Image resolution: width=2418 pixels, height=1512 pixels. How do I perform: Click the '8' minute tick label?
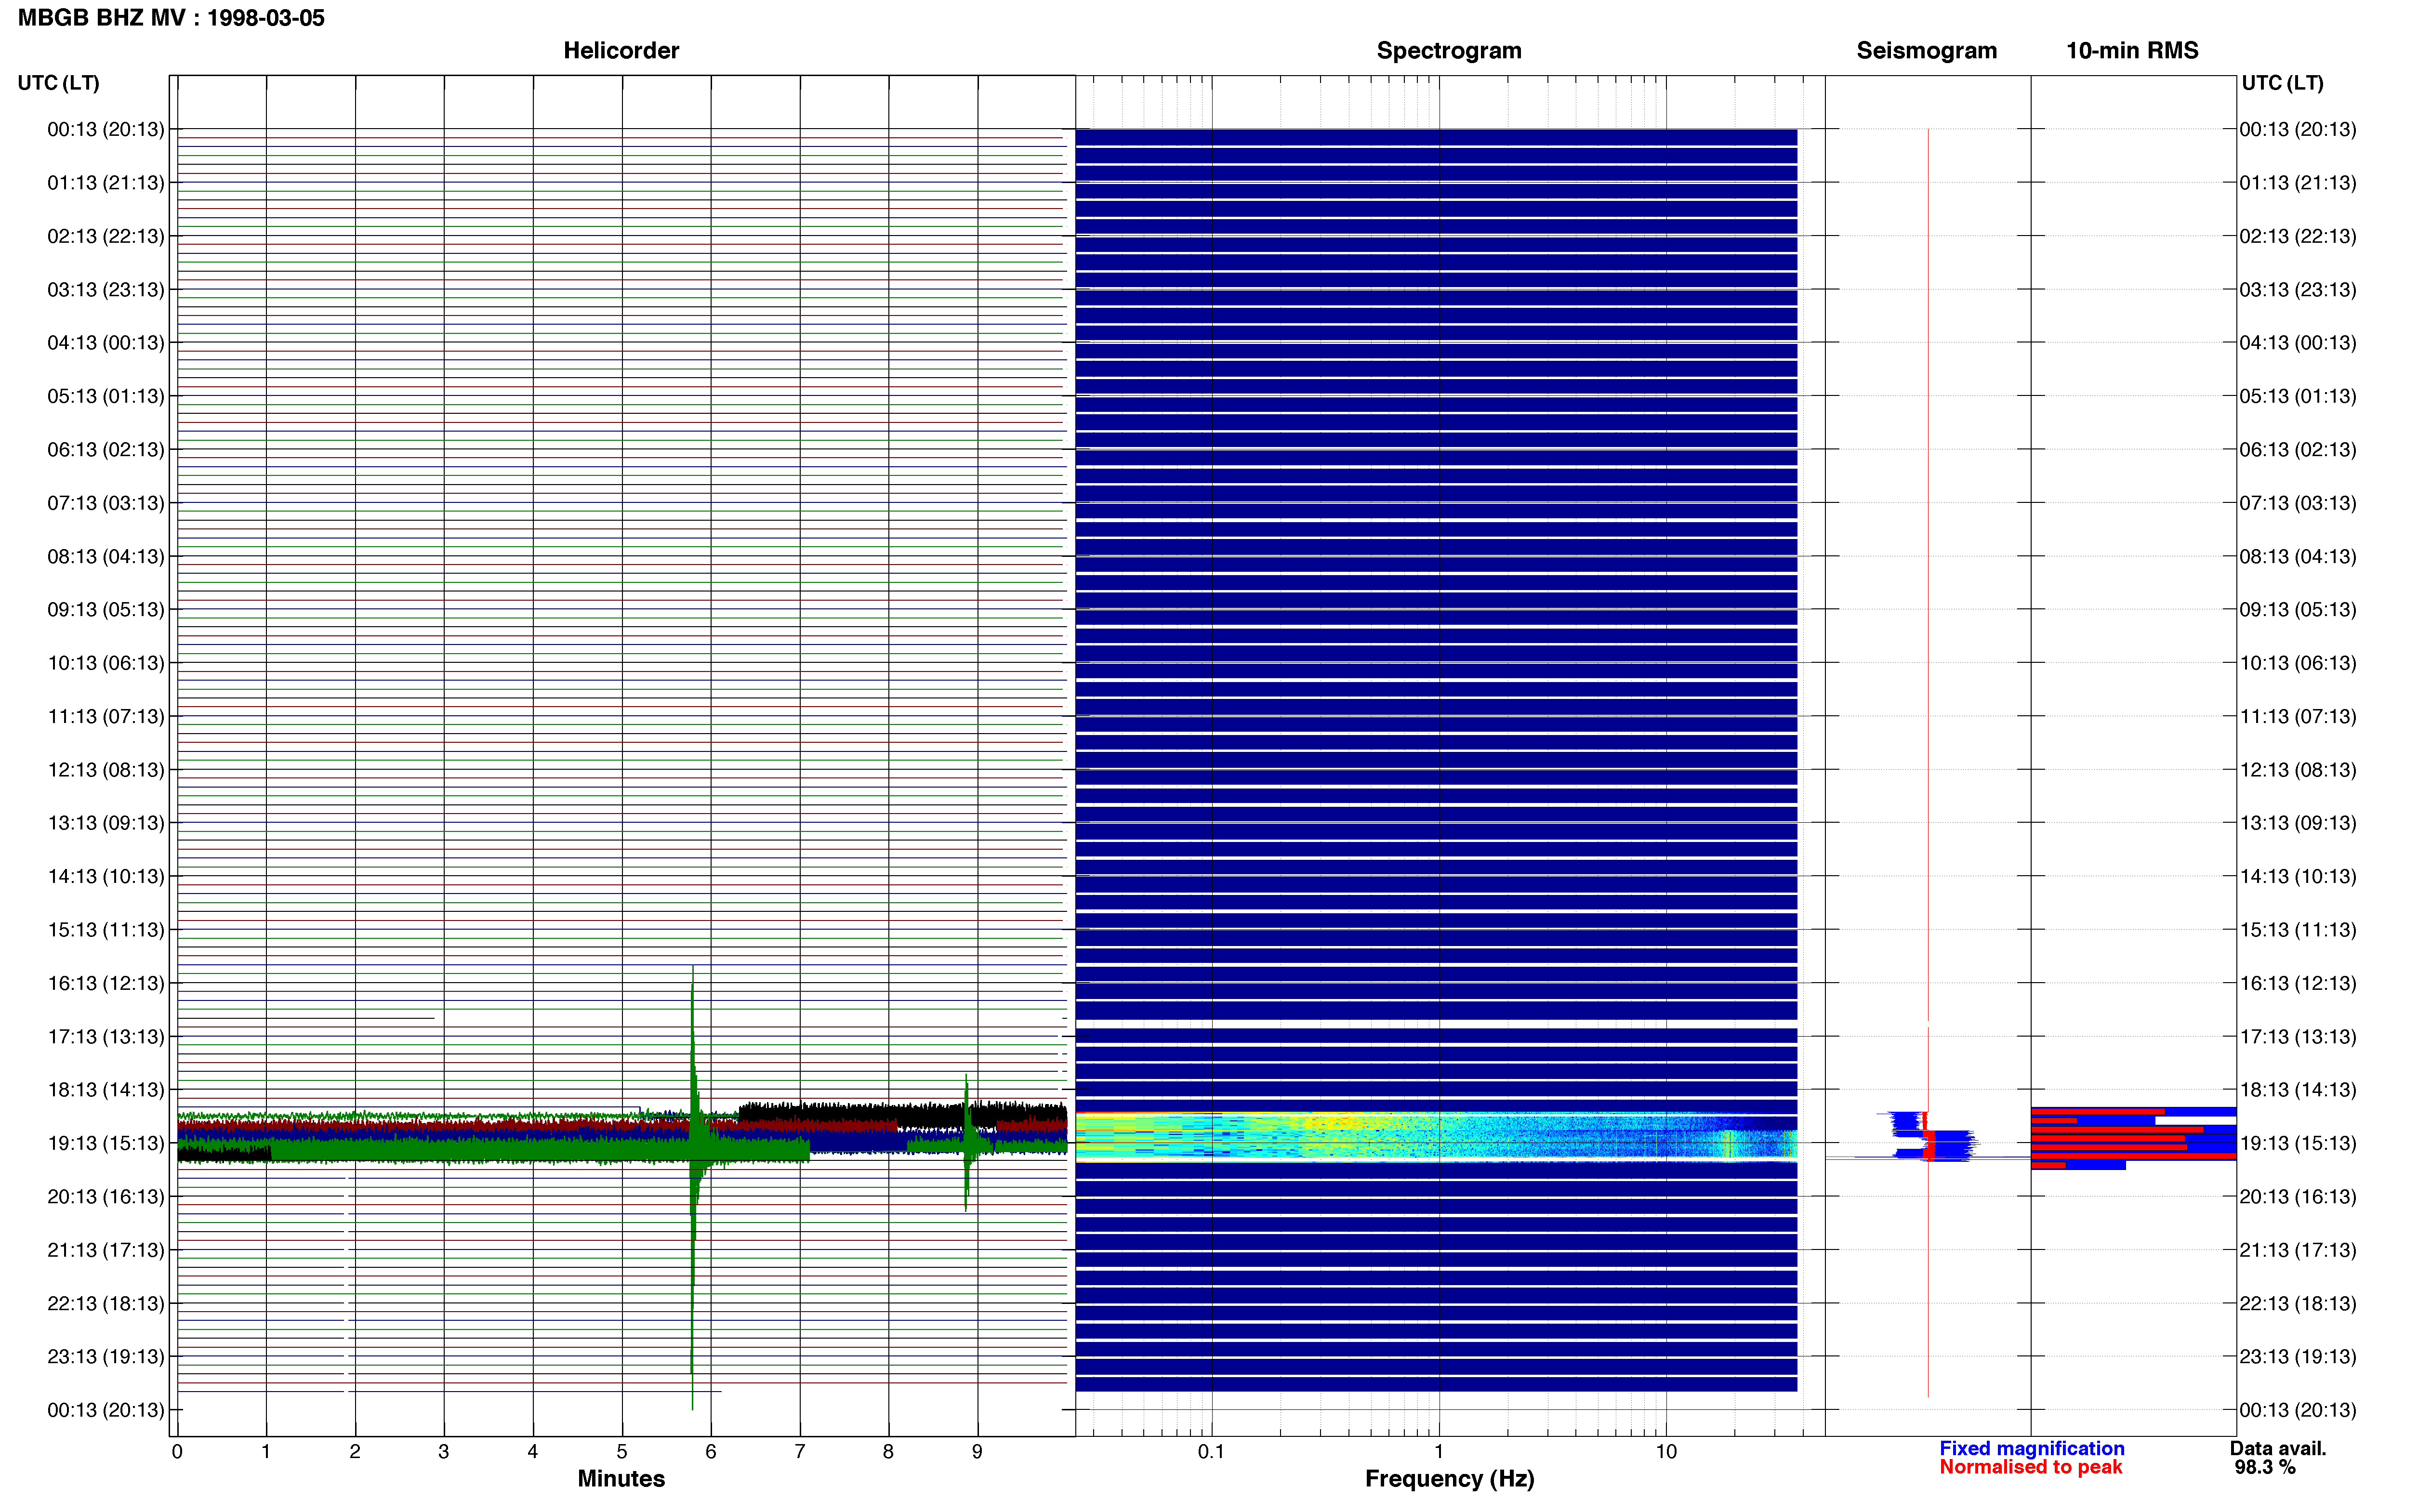pyautogui.click(x=888, y=1451)
